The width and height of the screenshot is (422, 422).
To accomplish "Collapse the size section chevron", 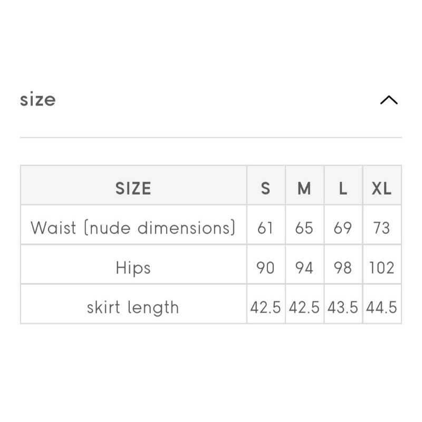I will [x=389, y=100].
